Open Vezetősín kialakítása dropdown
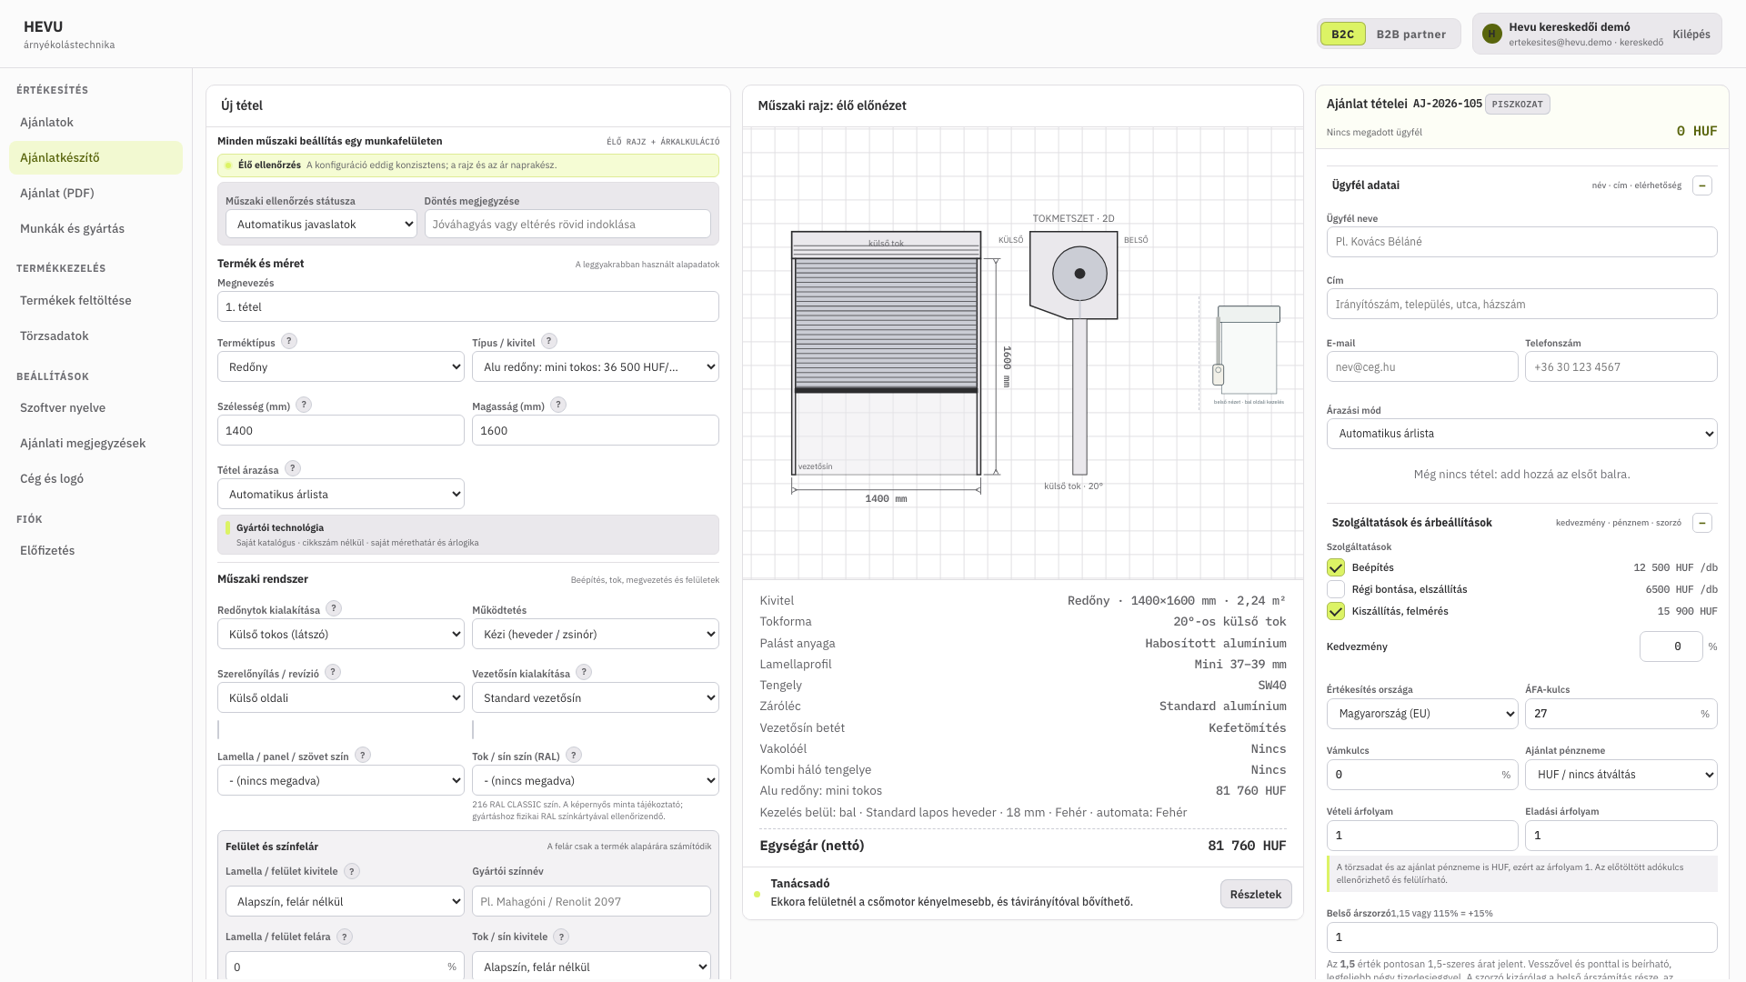 [596, 698]
